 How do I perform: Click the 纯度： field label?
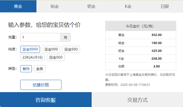(x=13, y=49)
